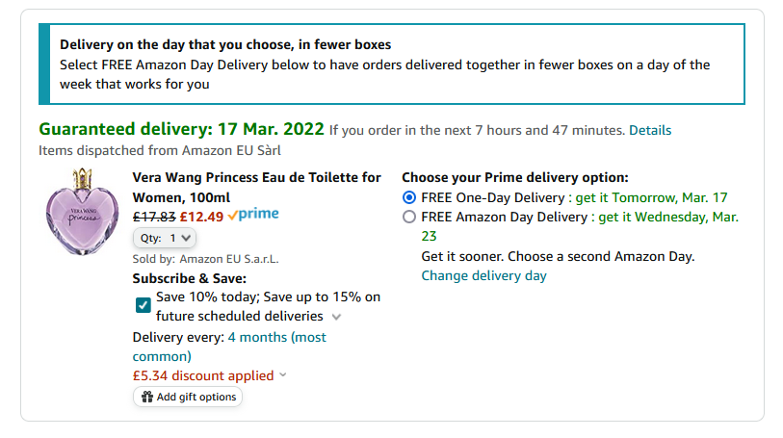The height and width of the screenshot is (438, 783).
Task: Open the Qty quantity dropdown
Action: click(x=165, y=238)
